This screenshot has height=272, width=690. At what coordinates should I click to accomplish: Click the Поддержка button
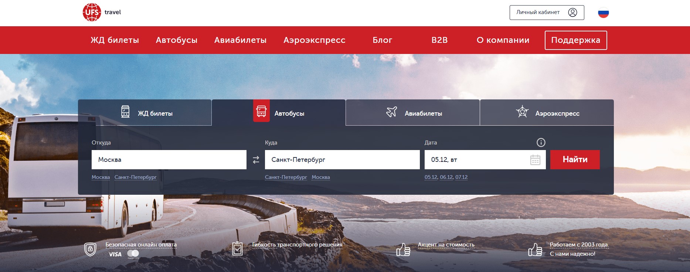pyautogui.click(x=576, y=40)
